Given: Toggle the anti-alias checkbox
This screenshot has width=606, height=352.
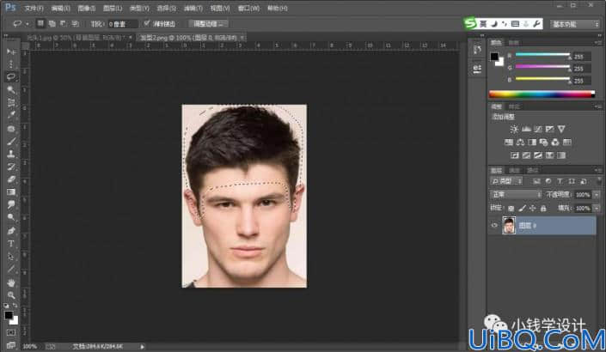Looking at the screenshot, I should click(146, 23).
